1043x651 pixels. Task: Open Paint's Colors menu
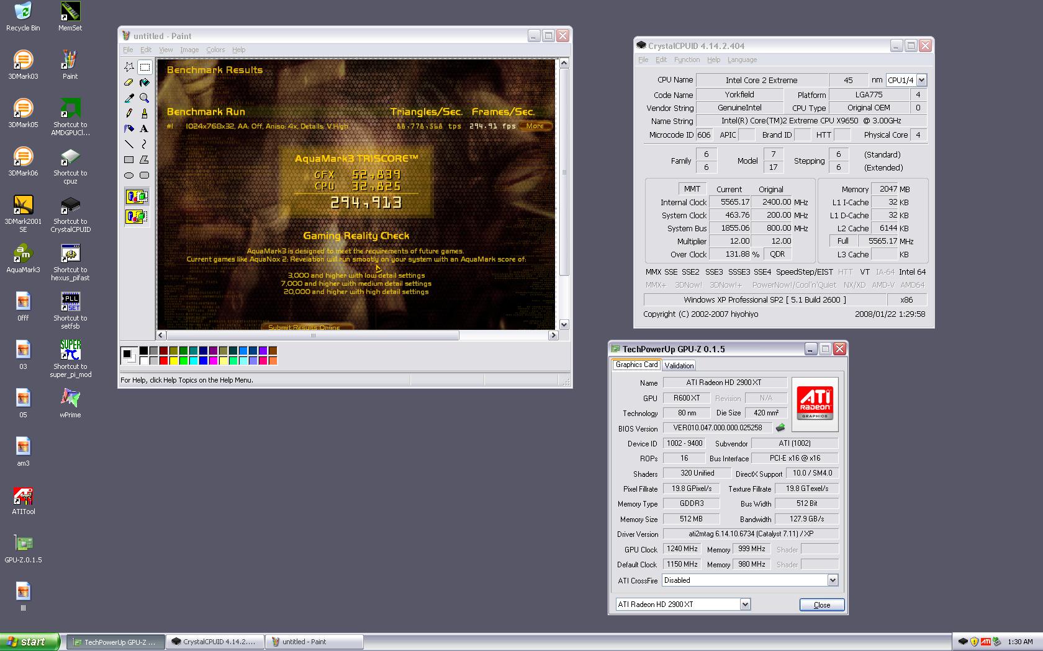(215, 50)
